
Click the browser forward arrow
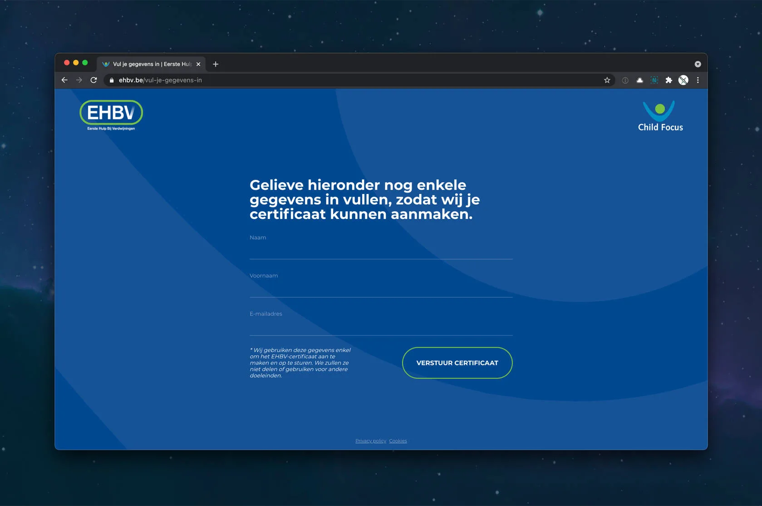click(x=79, y=80)
